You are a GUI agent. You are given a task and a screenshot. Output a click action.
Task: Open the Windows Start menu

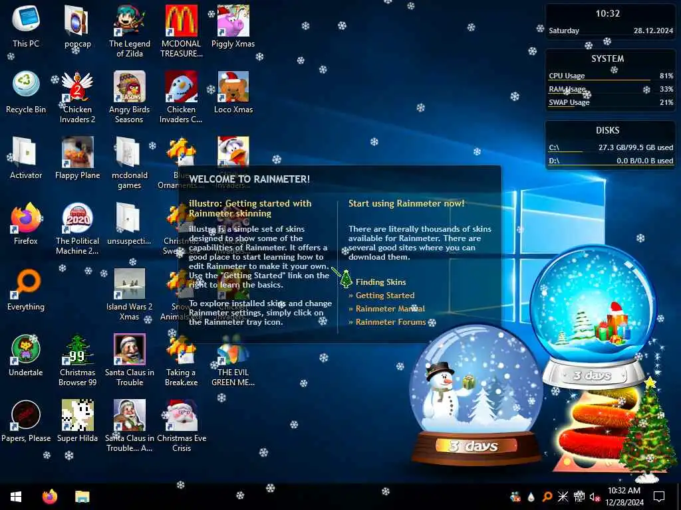[16, 497]
